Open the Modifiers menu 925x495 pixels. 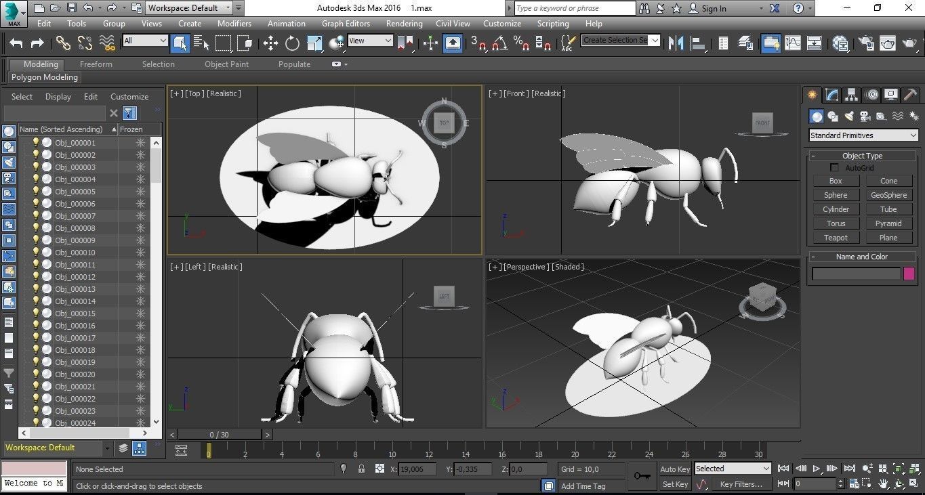point(234,23)
